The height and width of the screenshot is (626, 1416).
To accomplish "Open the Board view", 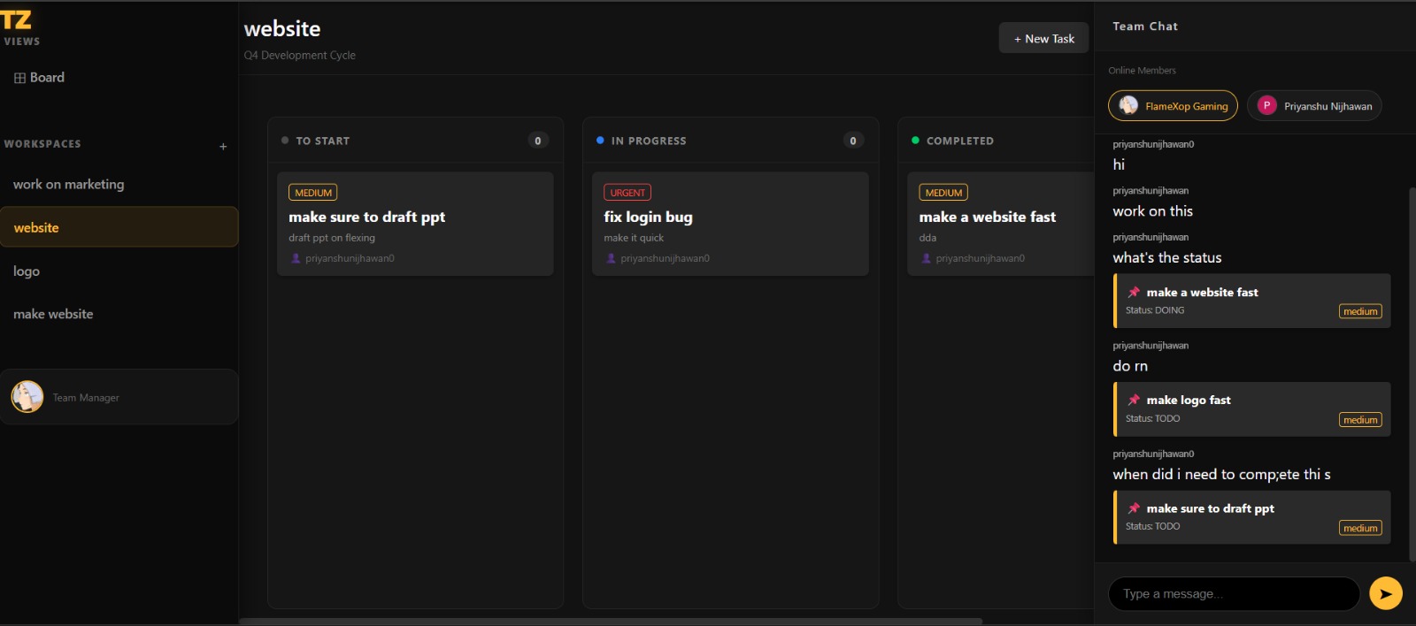I will pyautogui.click(x=40, y=78).
